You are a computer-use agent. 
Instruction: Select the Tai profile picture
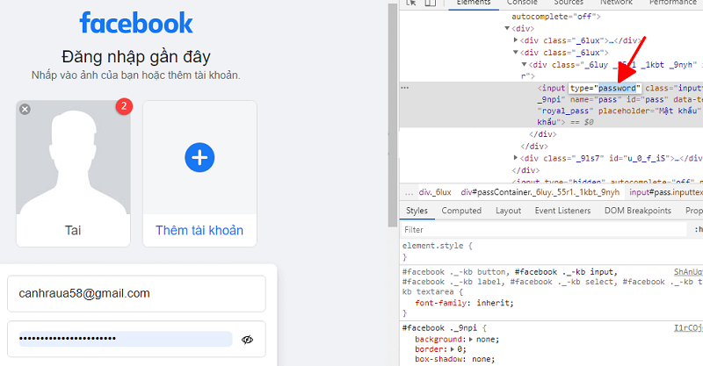click(73, 157)
